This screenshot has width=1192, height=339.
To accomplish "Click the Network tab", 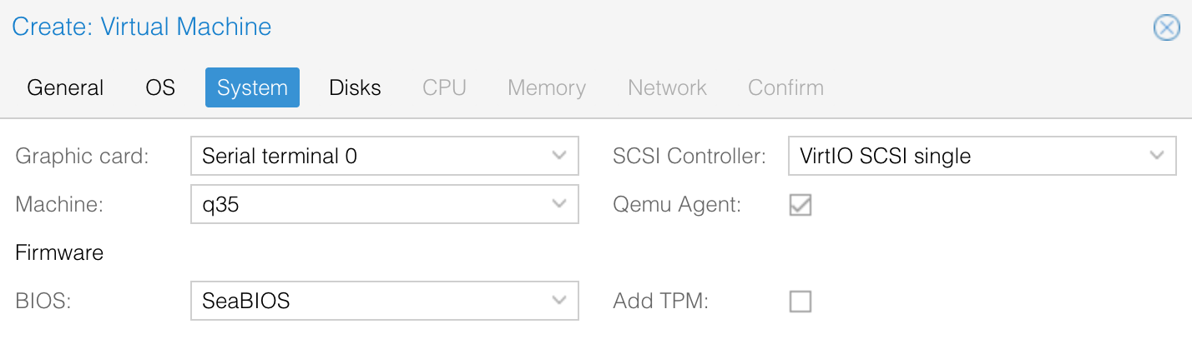I will coord(667,87).
